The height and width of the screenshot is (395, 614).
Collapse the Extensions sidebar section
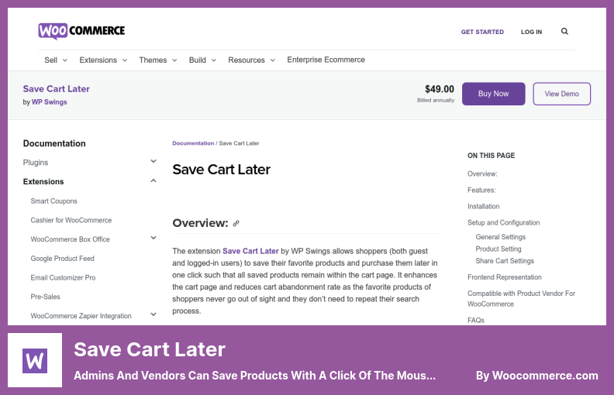(153, 181)
